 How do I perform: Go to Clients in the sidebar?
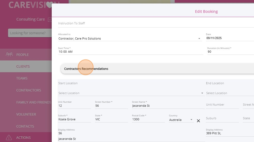pyautogui.click(x=23, y=66)
